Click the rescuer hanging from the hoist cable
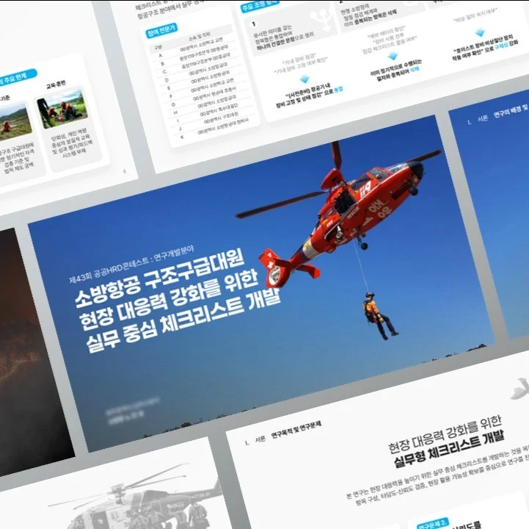This screenshot has width=529, height=529. coord(379,316)
